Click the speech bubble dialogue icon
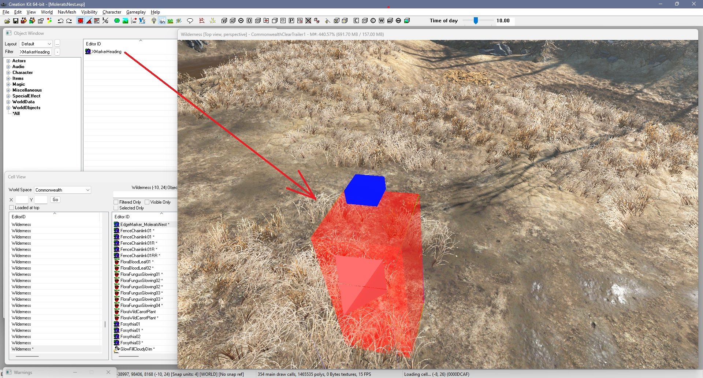This screenshot has width=703, height=378. click(x=190, y=21)
